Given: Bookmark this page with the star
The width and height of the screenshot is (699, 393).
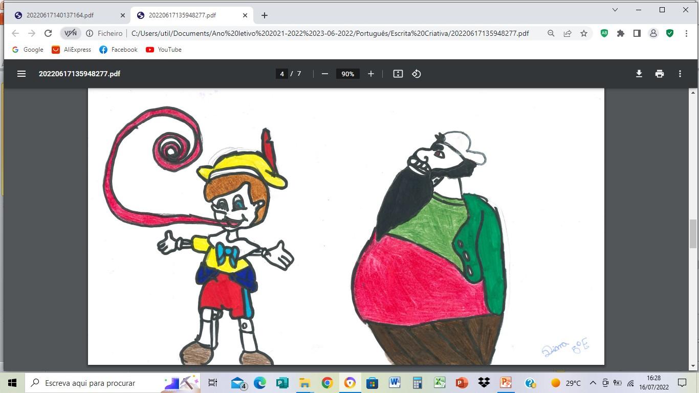Looking at the screenshot, I should pyautogui.click(x=584, y=33).
